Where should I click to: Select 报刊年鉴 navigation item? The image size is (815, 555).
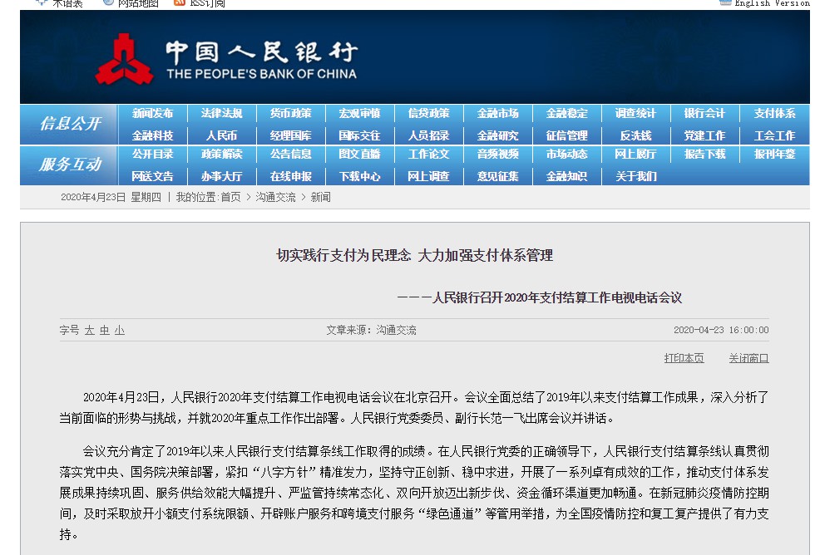775,155
